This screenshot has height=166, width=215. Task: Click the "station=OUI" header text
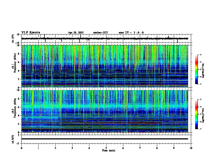click(100, 33)
